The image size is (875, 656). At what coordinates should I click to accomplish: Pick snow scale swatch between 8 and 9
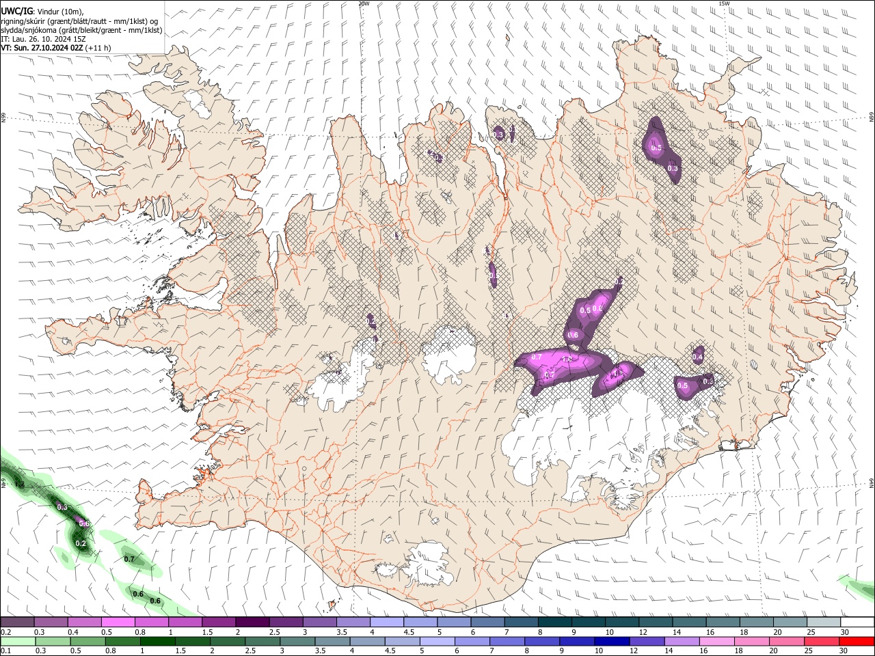[x=555, y=622]
